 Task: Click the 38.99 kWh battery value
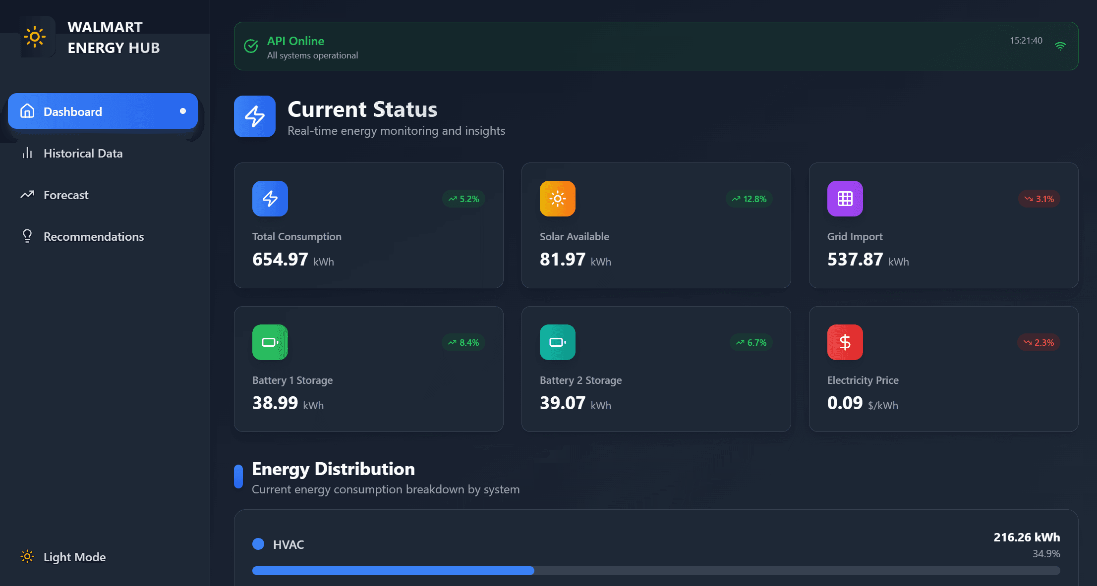pos(288,403)
